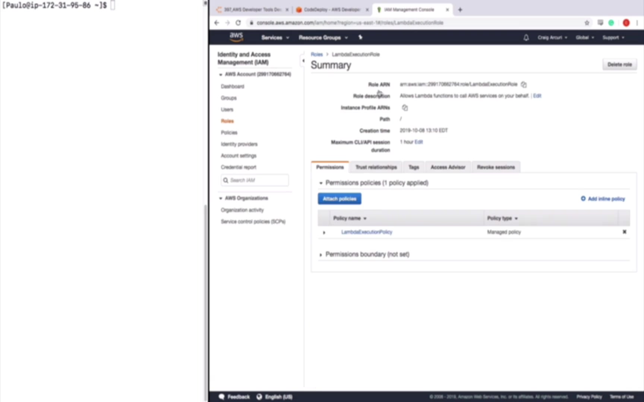Viewport: 644px width, 402px height.
Task: Click Add inline policy link
Action: pyautogui.click(x=603, y=199)
